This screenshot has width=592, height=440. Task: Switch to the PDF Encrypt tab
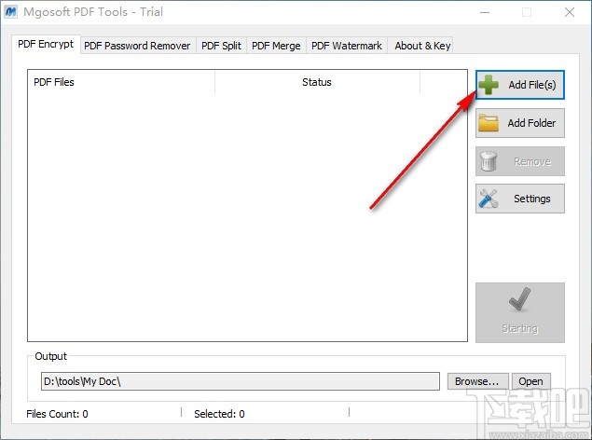(x=46, y=45)
